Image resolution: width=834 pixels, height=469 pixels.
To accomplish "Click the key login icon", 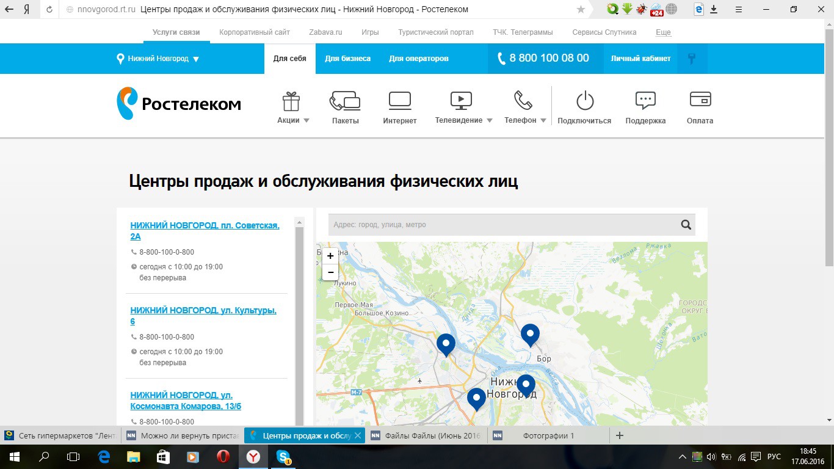I will click(692, 59).
